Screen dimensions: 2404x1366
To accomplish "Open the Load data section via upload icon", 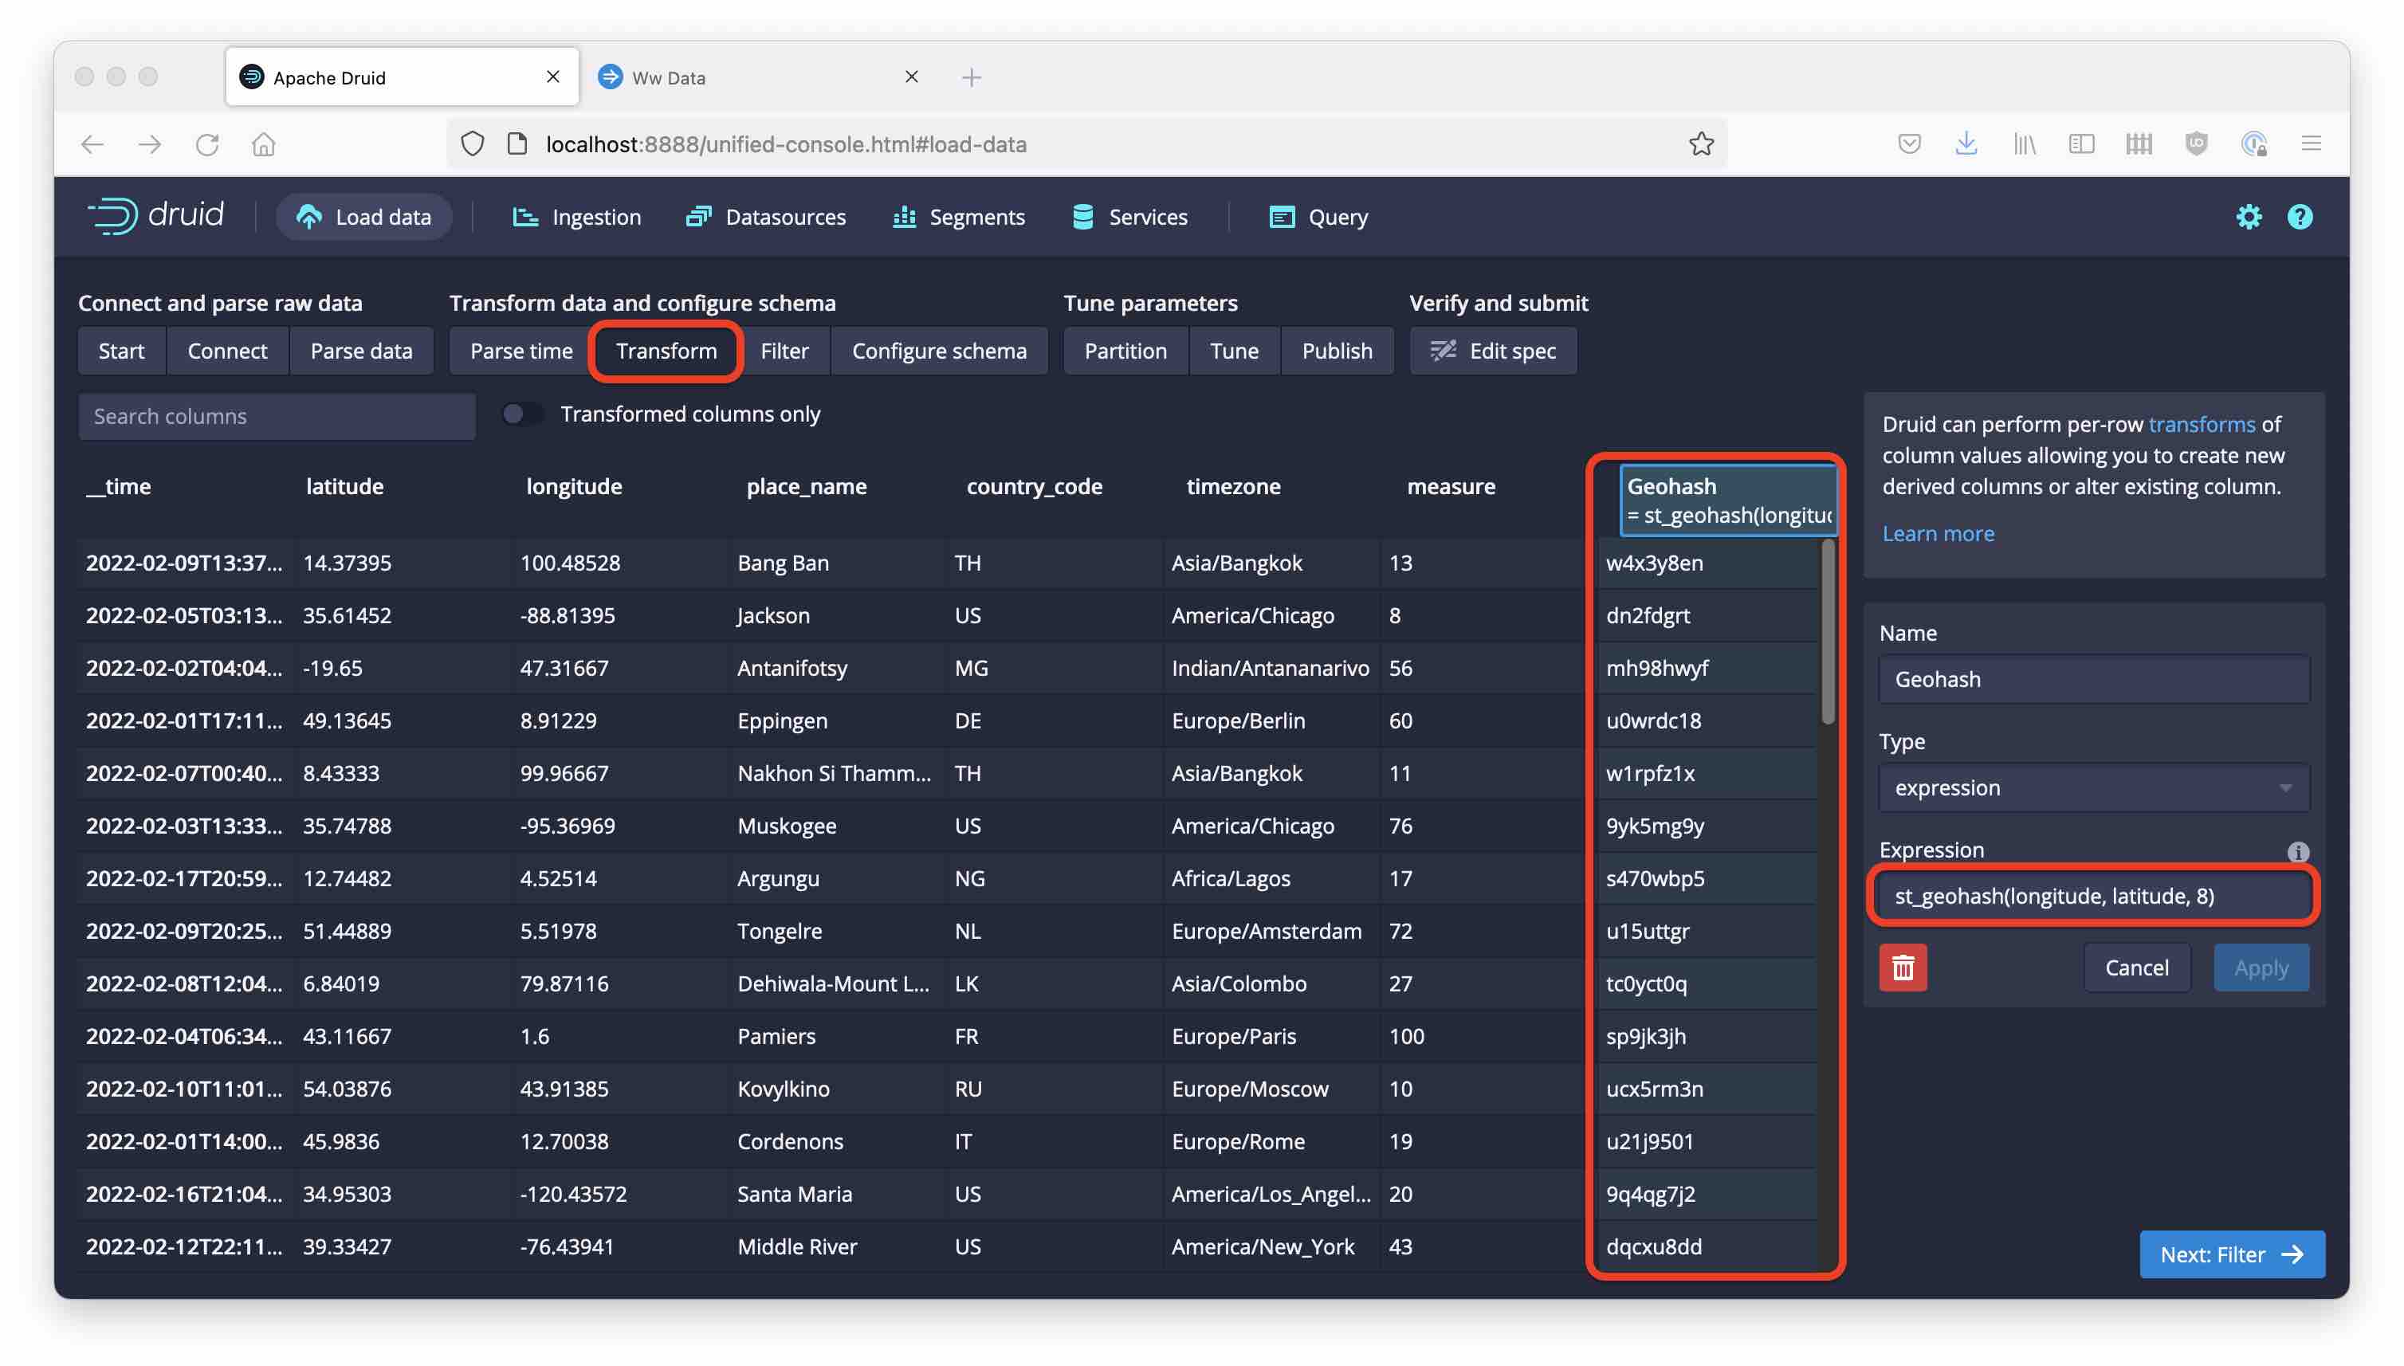I will (309, 217).
